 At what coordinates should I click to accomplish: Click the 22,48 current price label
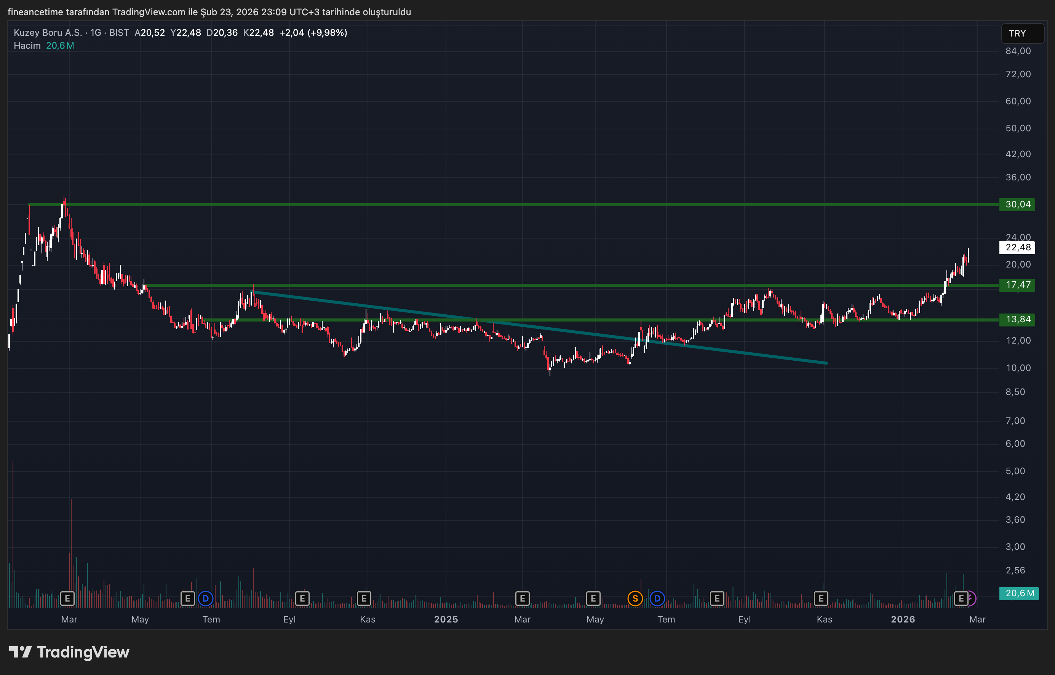coord(1017,248)
